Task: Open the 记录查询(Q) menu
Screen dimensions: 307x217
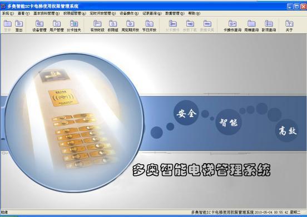Action: pyautogui.click(x=152, y=13)
